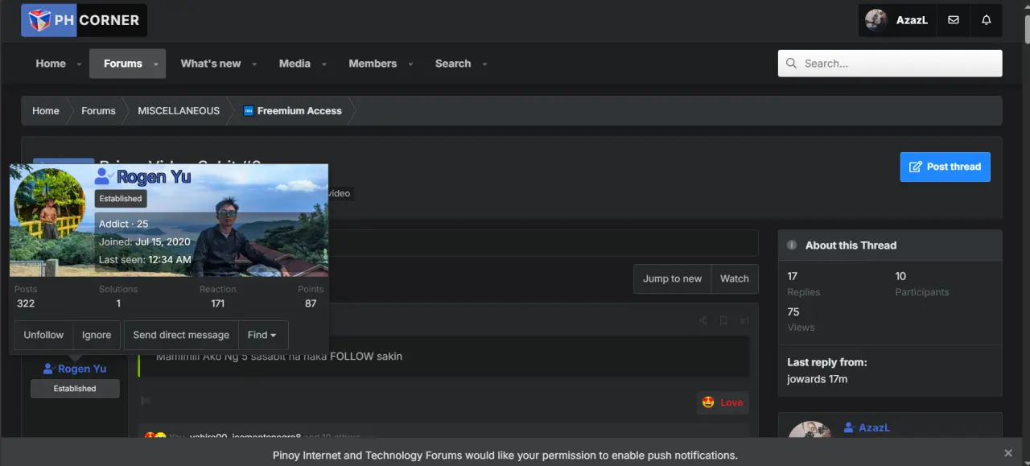Expand the Find dropdown in profile card

pyautogui.click(x=262, y=335)
